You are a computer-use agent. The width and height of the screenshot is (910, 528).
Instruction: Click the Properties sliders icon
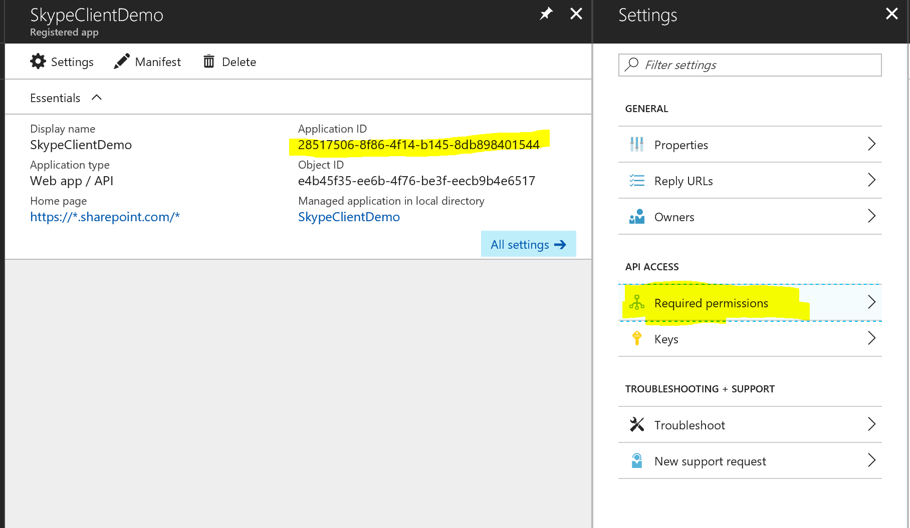pos(637,144)
